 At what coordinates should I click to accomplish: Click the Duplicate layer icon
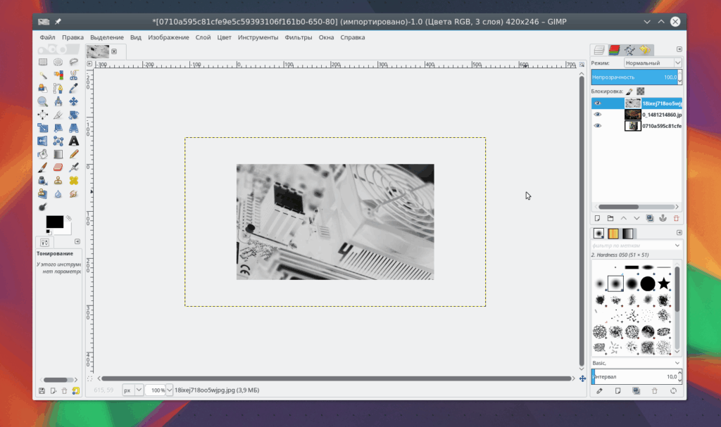click(650, 218)
